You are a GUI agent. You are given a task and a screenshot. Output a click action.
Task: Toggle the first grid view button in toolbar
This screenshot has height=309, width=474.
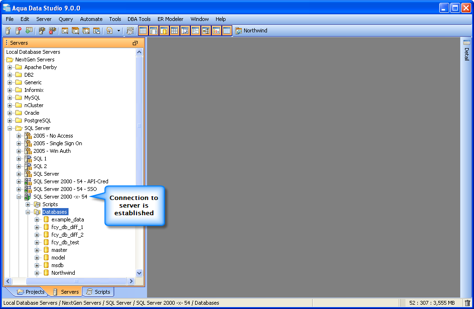[x=143, y=30]
